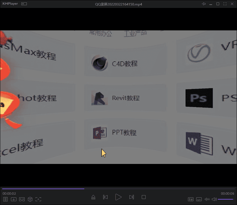Click the volume slider

pos(226,199)
